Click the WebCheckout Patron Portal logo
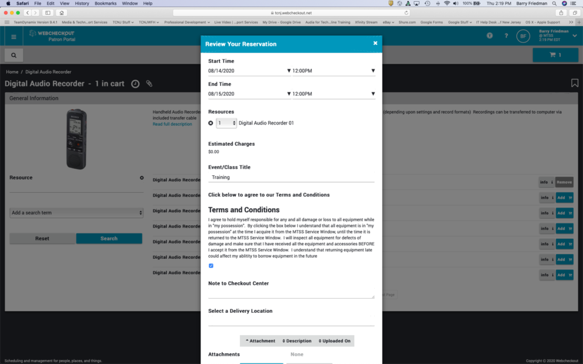The width and height of the screenshot is (583, 364). coord(52,36)
